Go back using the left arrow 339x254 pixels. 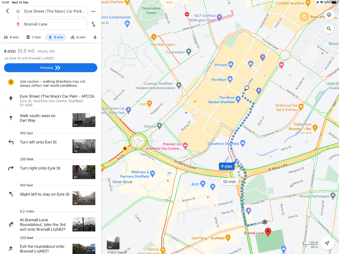coord(8,11)
